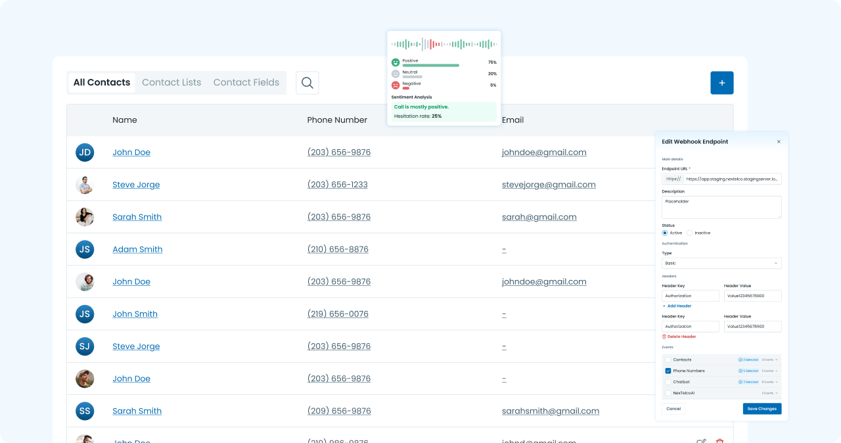Click the blue plus add contact button
Screen dimensions: 841x443
721,83
